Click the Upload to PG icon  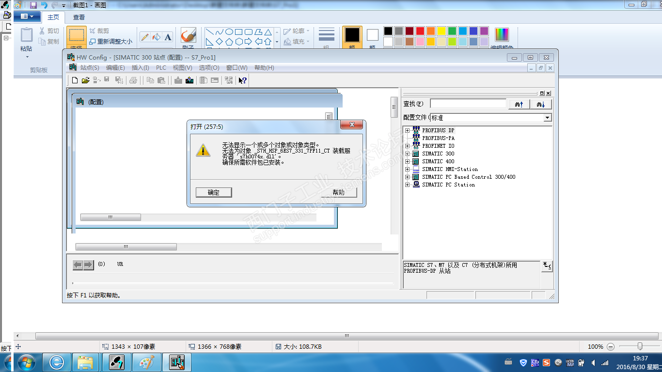click(189, 80)
